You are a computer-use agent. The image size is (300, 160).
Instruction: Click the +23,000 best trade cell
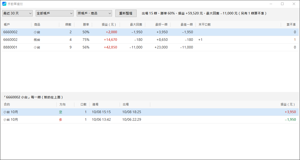161,47
